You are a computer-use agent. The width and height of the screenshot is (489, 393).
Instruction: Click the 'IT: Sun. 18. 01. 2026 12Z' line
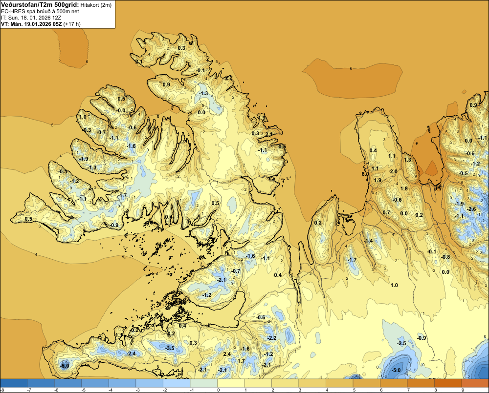coord(31,18)
